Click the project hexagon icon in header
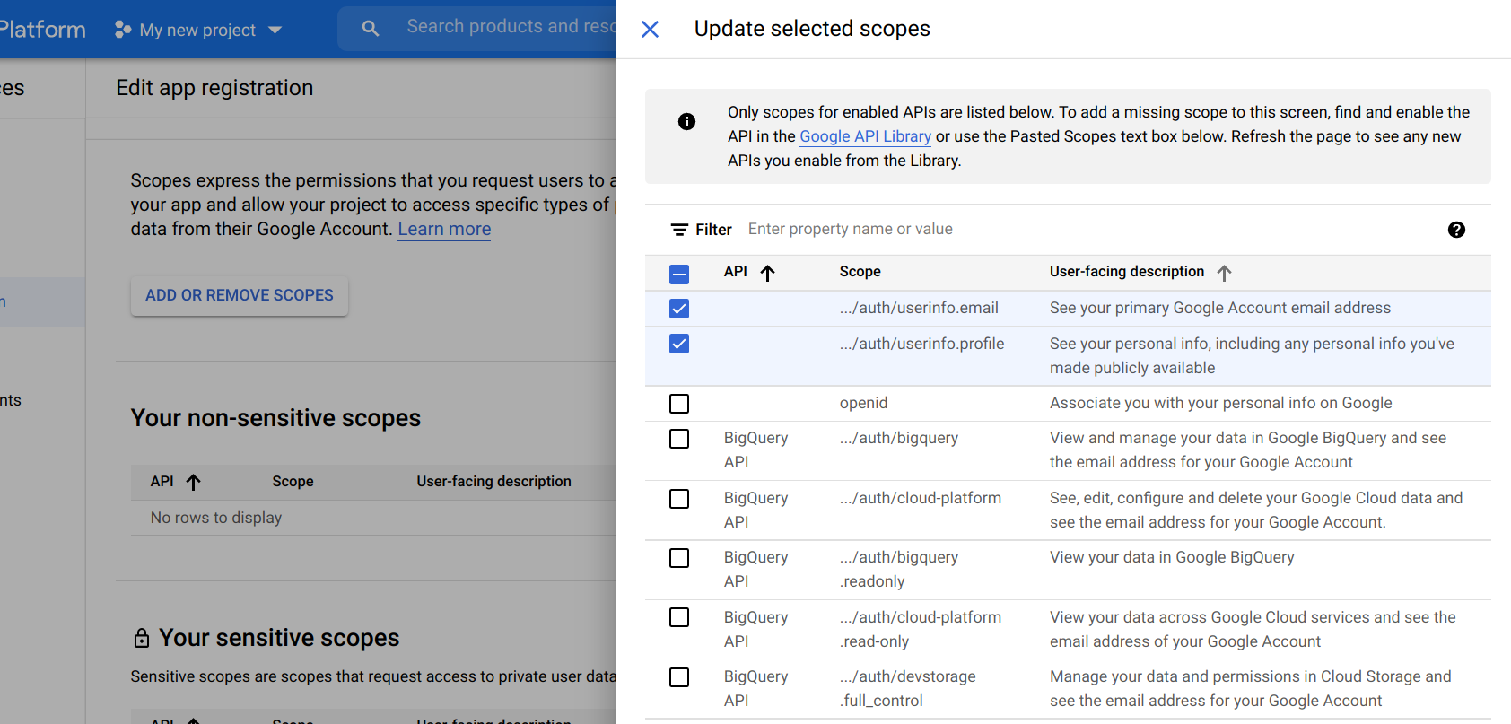This screenshot has width=1511, height=724. point(123,30)
